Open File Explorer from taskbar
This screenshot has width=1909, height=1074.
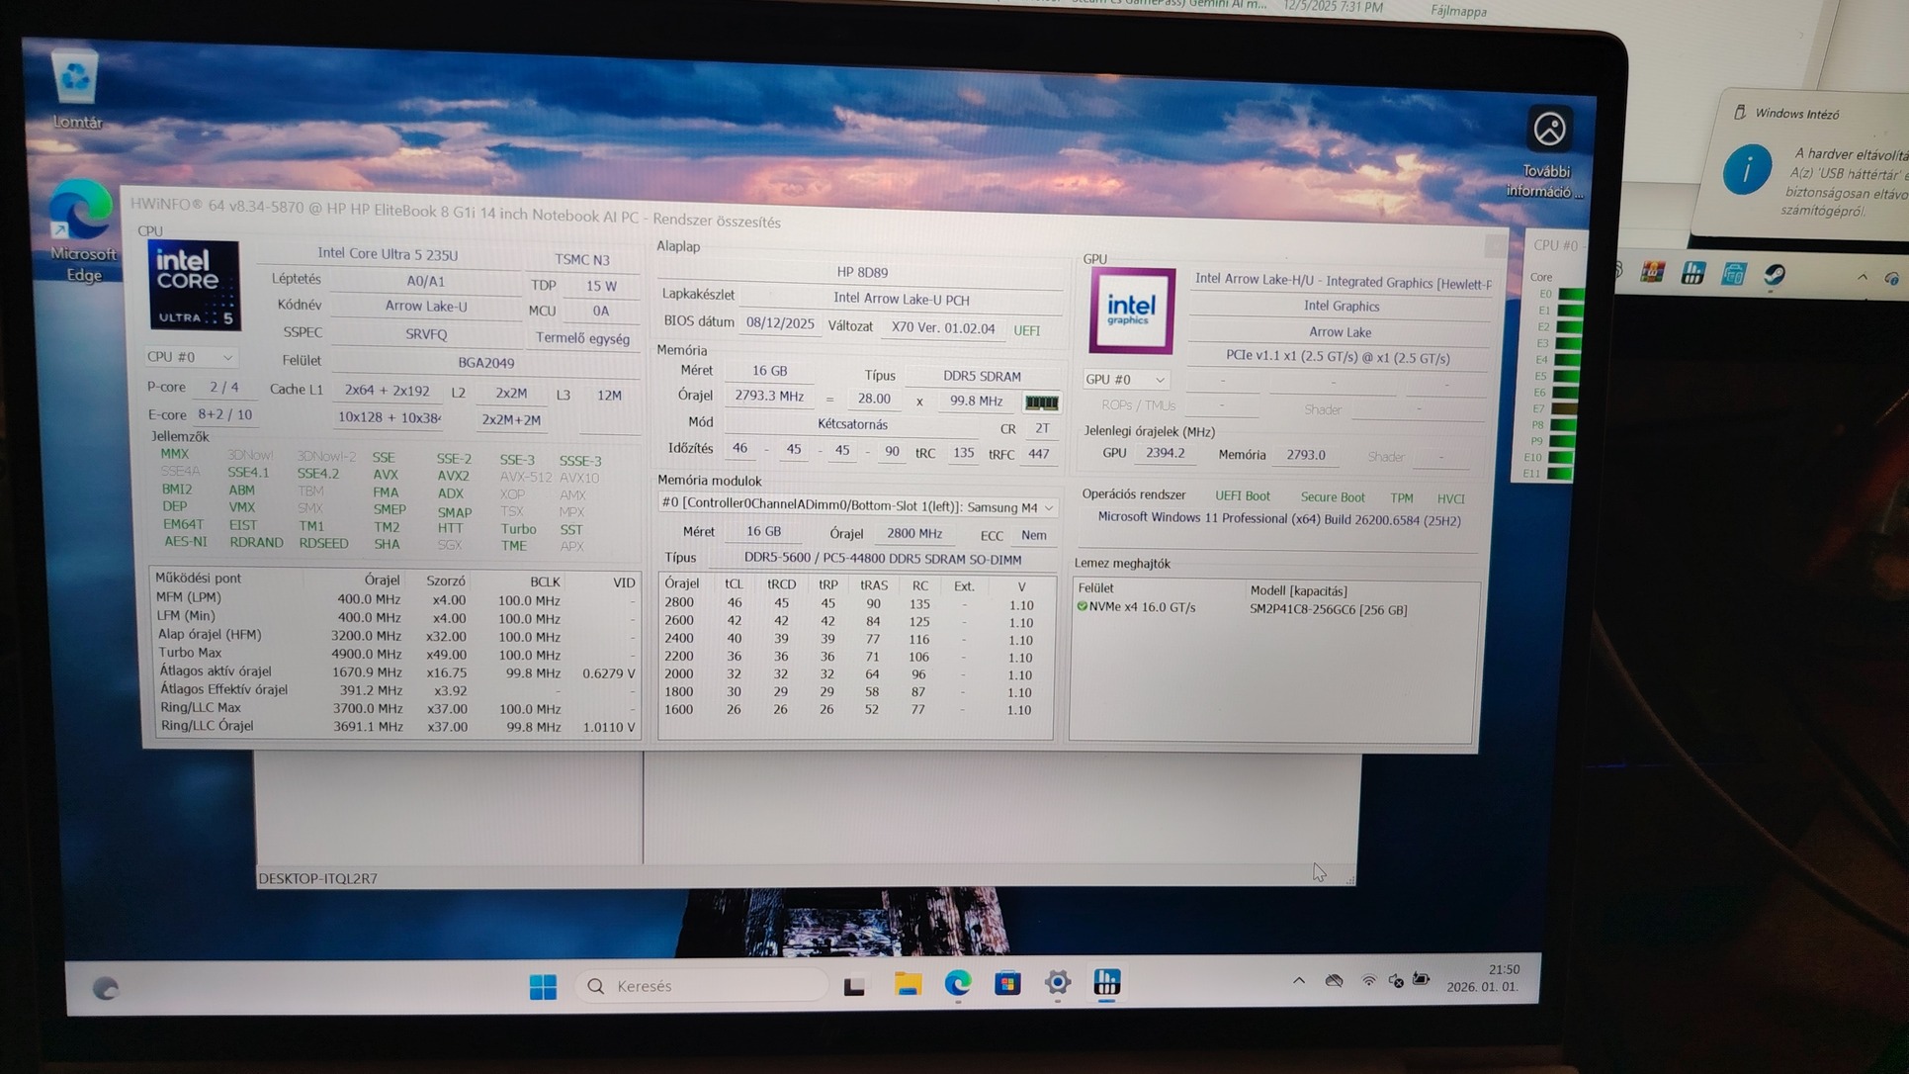908,984
